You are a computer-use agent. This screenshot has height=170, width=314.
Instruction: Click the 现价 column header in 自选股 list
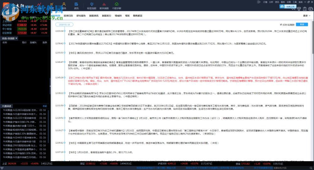(24, 42)
